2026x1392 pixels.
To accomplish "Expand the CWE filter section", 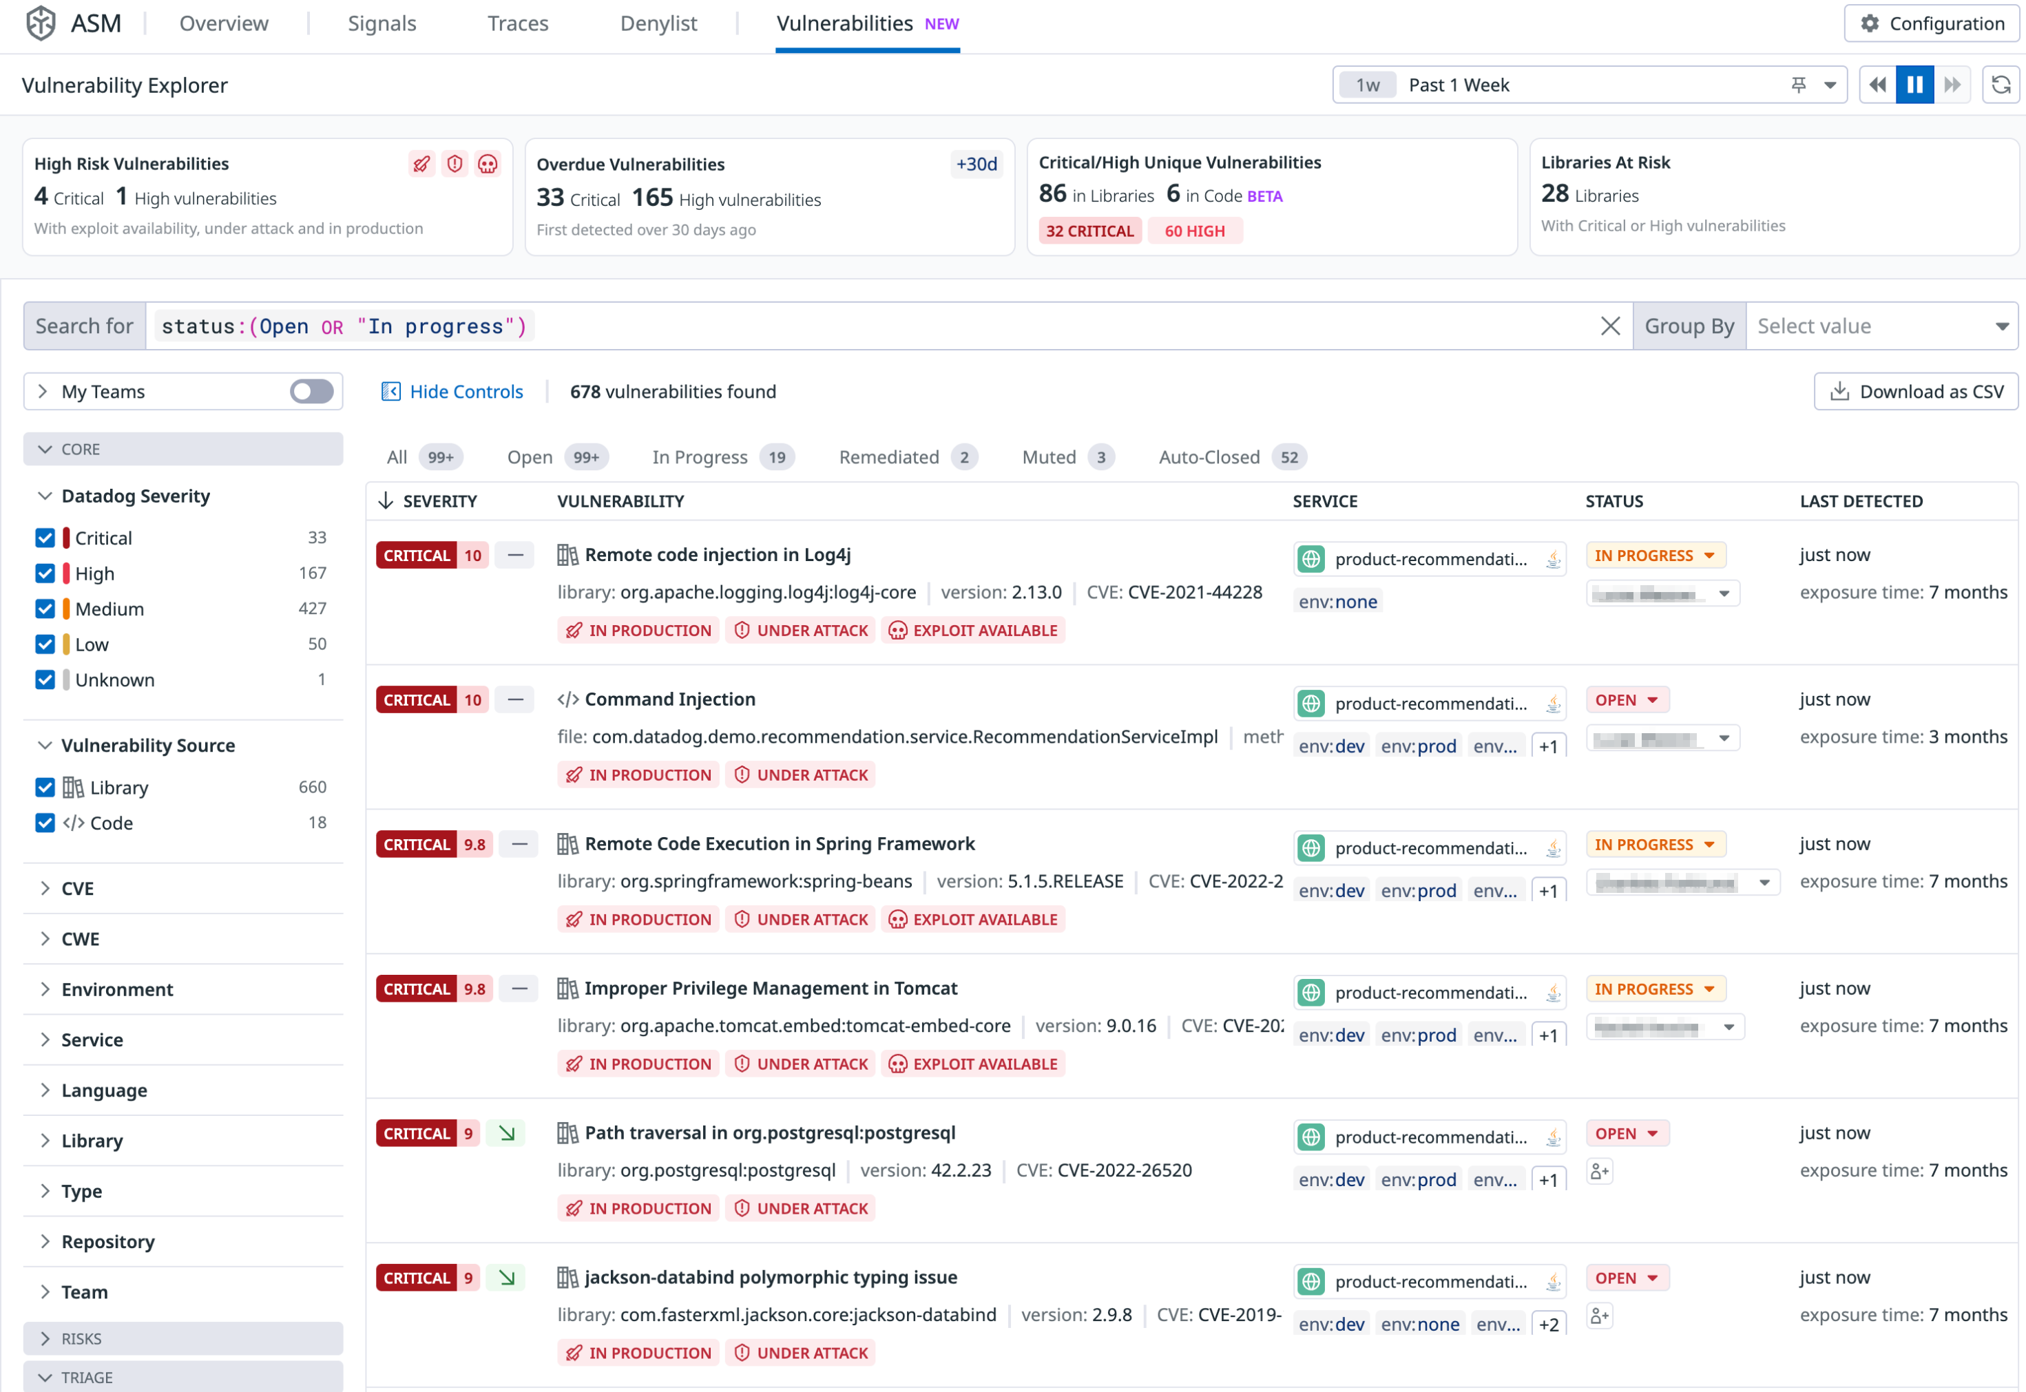I will pos(81,938).
